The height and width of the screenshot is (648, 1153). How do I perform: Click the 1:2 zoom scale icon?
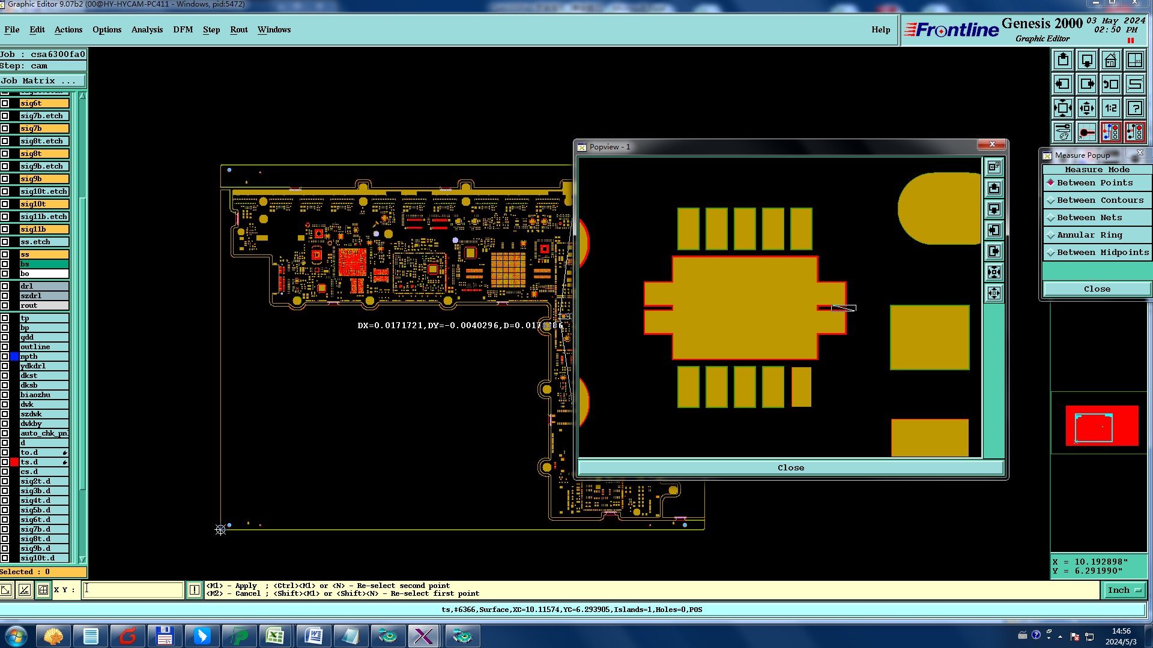[x=1110, y=108]
